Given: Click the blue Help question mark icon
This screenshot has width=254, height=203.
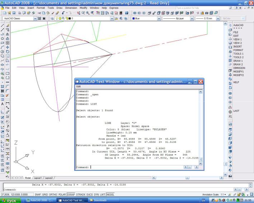Looking at the screenshot, I should [x=127, y=13].
